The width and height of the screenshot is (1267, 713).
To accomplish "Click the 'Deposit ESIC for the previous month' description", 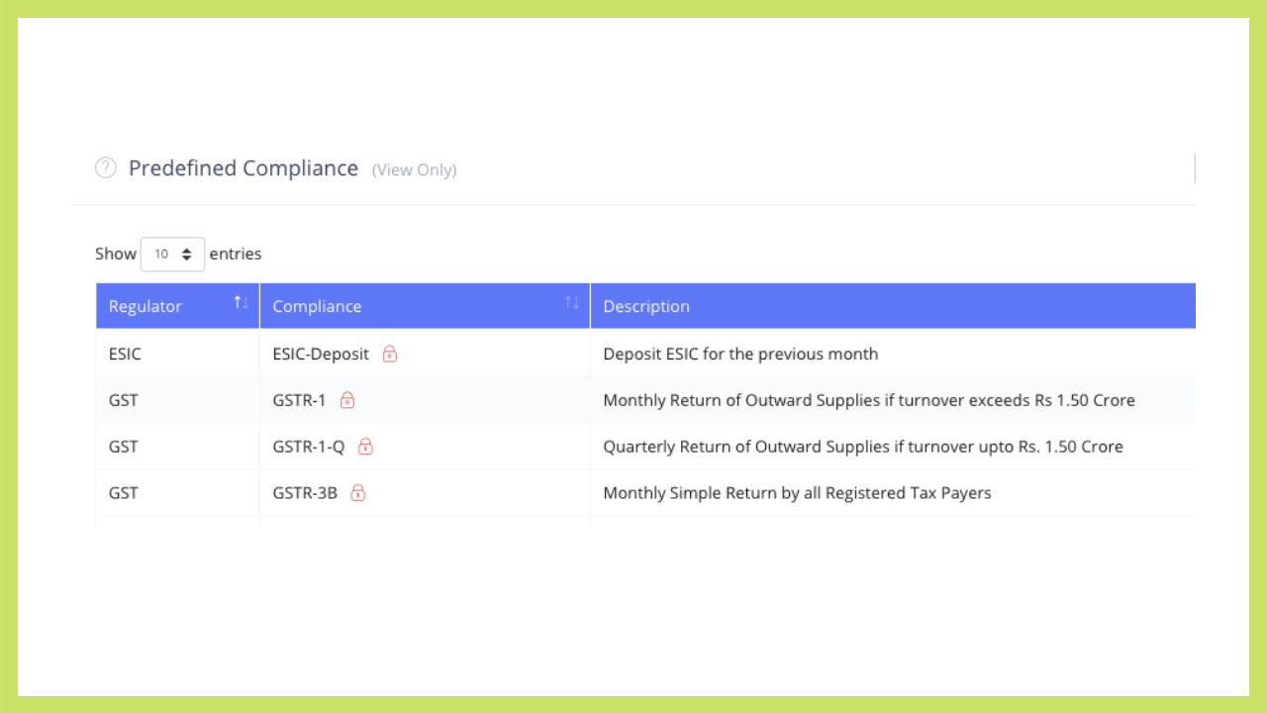I will coord(740,354).
